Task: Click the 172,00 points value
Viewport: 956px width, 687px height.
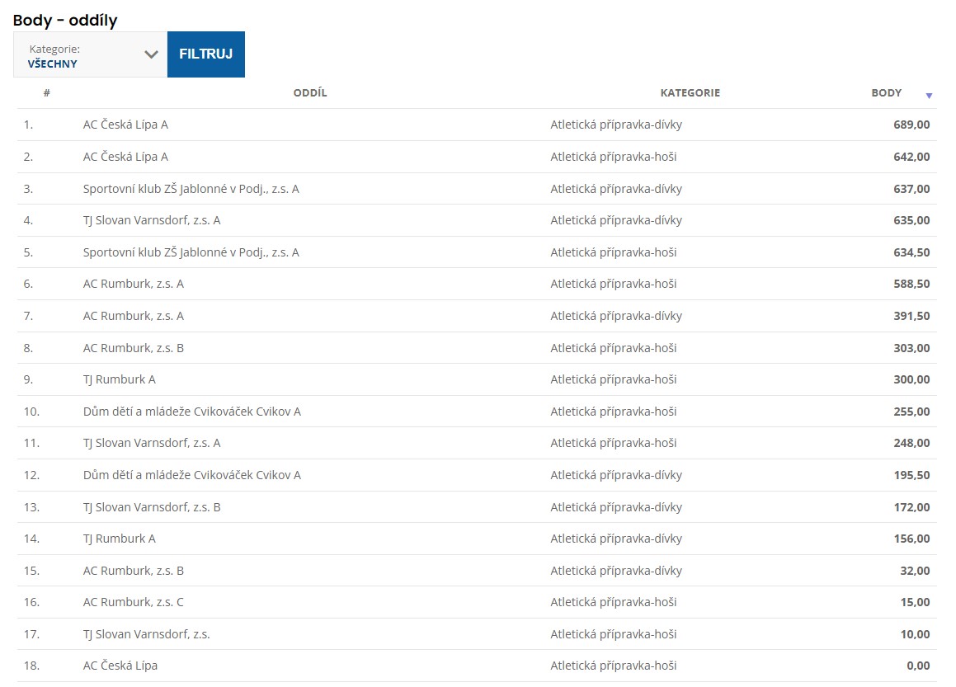Action: pos(911,507)
